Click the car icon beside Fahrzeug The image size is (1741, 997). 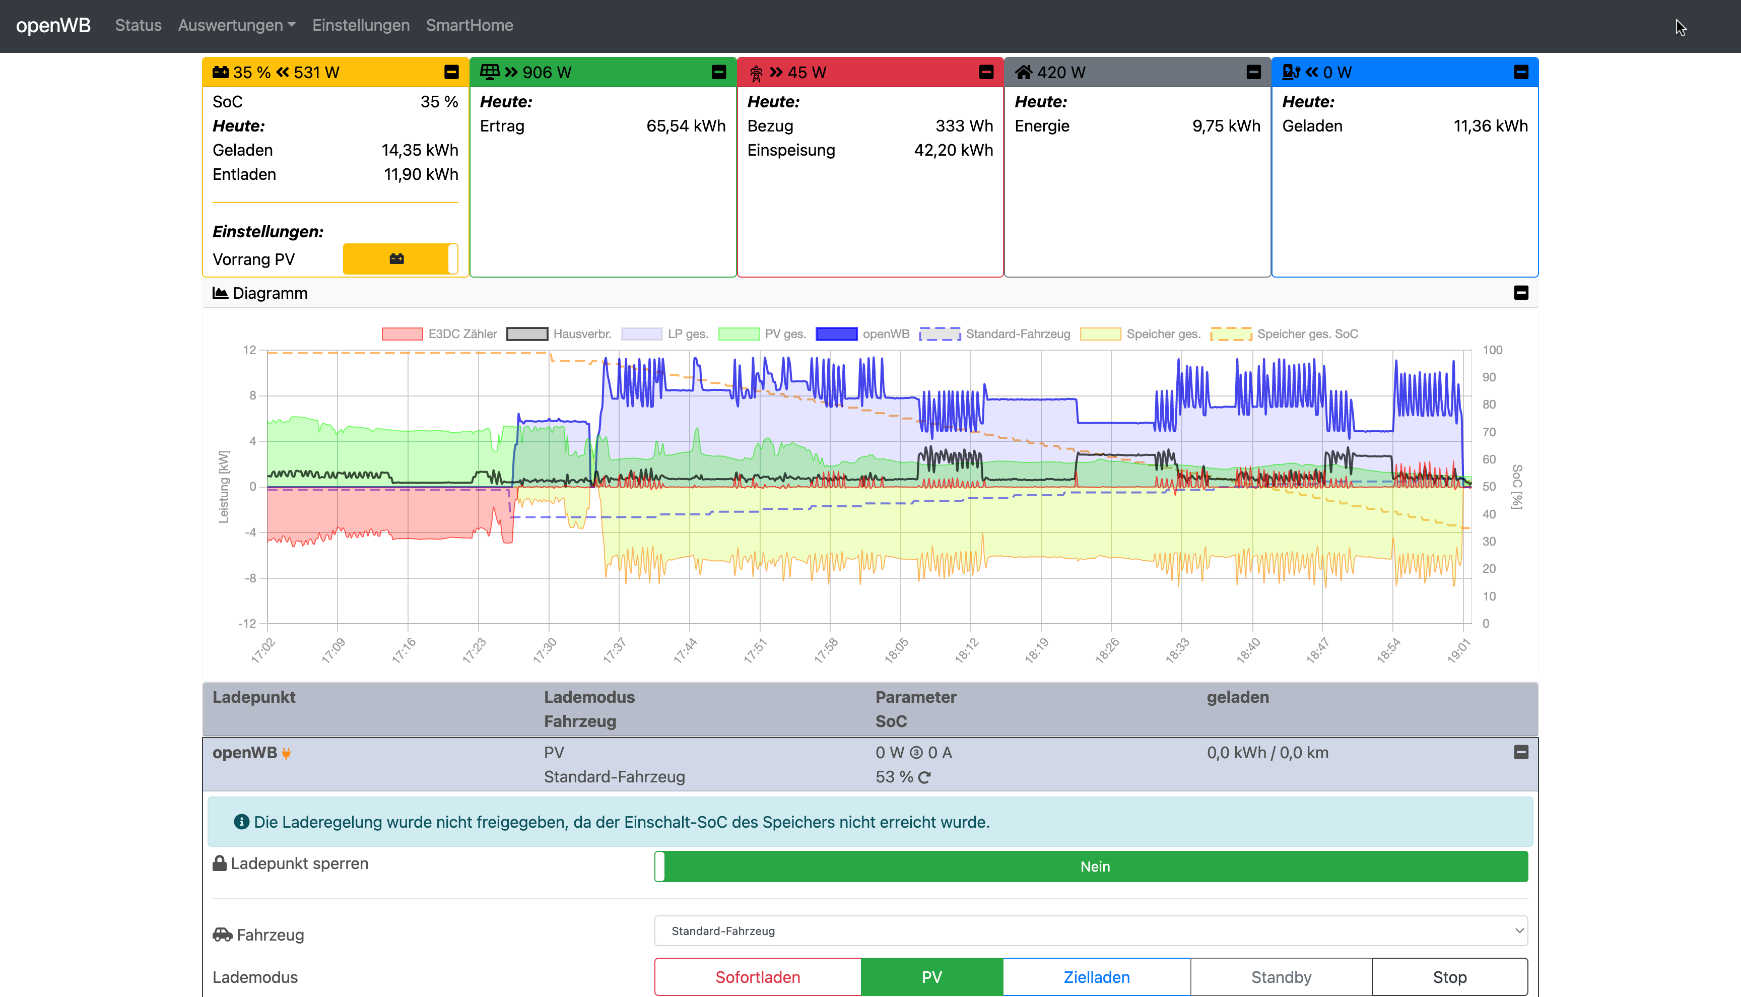(x=223, y=934)
